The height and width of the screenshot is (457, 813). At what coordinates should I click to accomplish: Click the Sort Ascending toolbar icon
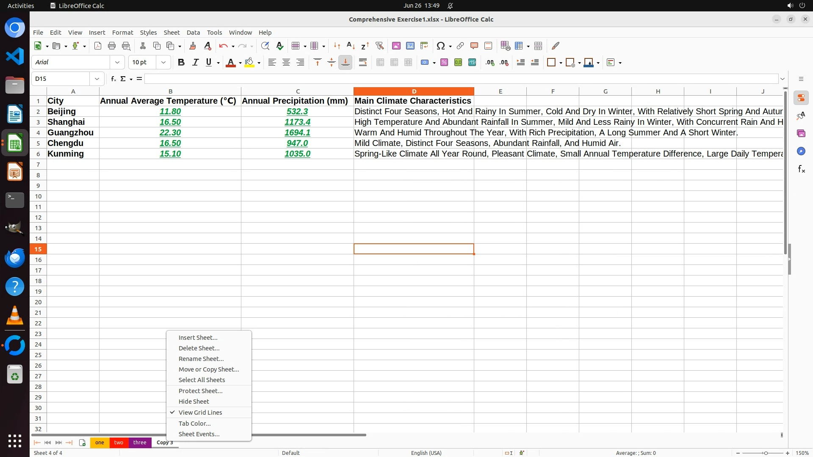[351, 46]
